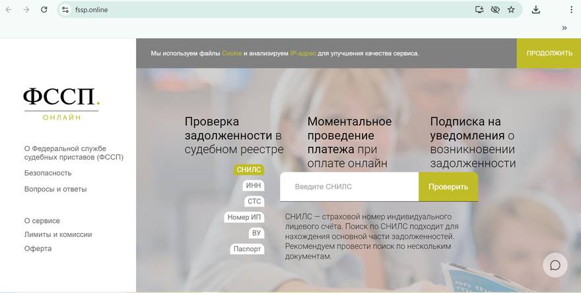
Task: Bookmark this page with star icon
Action: pyautogui.click(x=511, y=10)
